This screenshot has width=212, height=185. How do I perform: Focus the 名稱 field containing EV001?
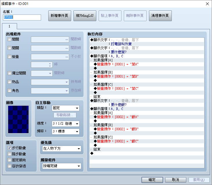[22, 17]
